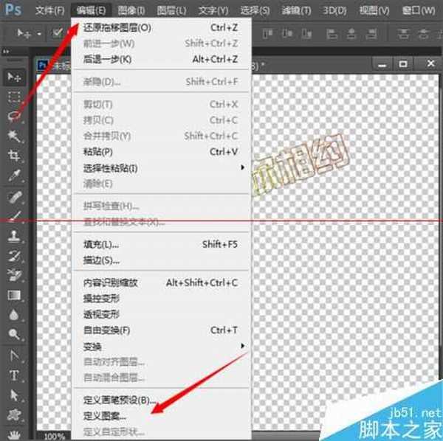The height and width of the screenshot is (441, 443).
Task: Expand the collapsed toolbox double-arrow
Action: pyautogui.click(x=6, y=52)
